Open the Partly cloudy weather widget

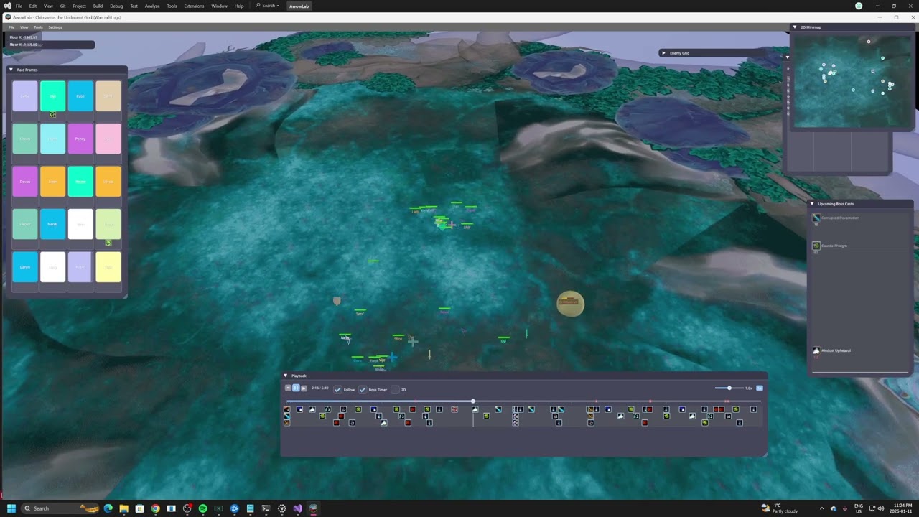(x=780, y=508)
